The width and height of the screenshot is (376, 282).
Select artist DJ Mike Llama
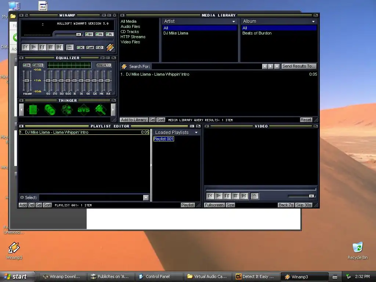point(176,33)
